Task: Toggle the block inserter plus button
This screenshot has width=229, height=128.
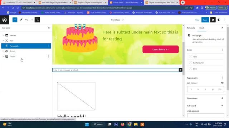Action: [15, 20]
